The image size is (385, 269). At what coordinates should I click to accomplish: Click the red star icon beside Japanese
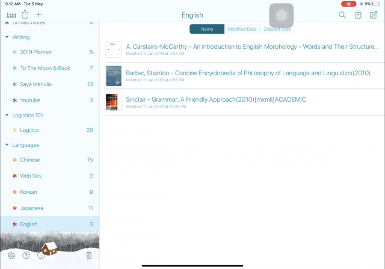coord(14,208)
